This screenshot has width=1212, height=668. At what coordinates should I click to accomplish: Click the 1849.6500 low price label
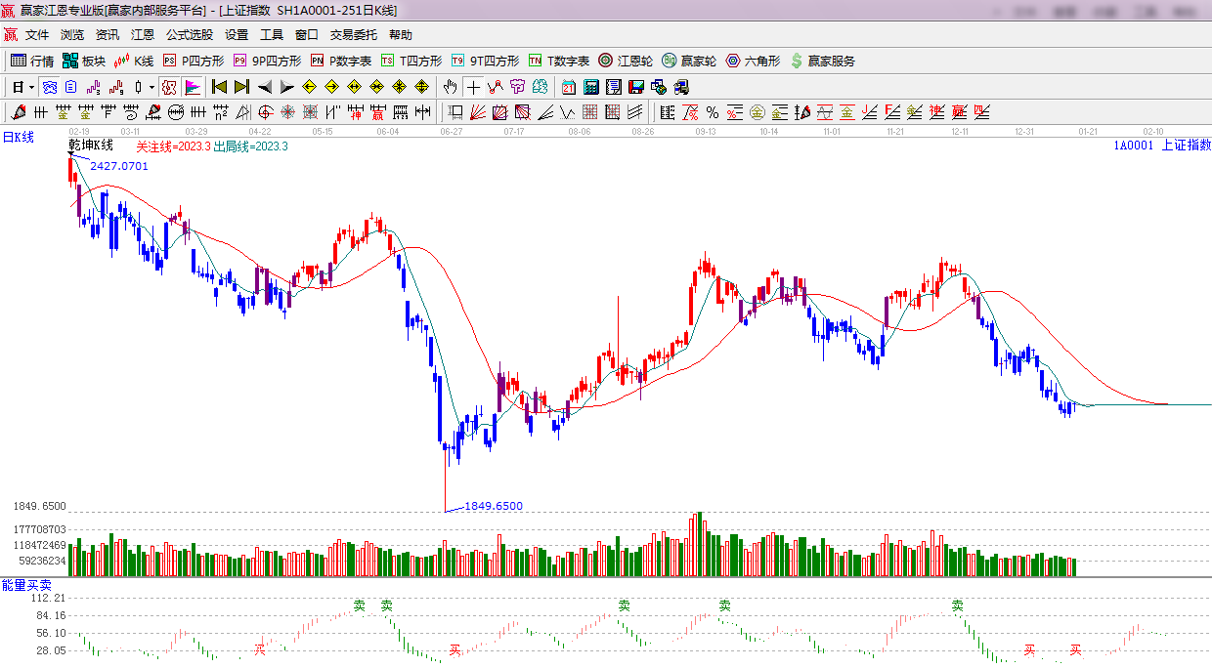point(493,506)
